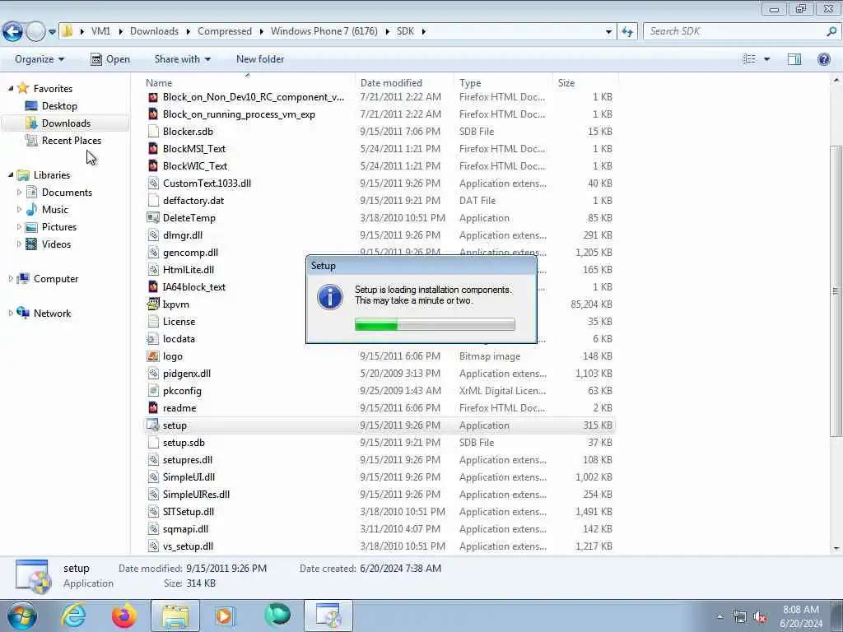Click Windows Phone 7 (6176) breadcrumb
The width and height of the screenshot is (843, 632).
(x=324, y=31)
